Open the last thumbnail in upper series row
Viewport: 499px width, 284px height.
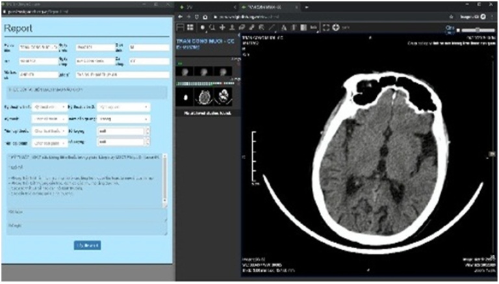pos(224,71)
